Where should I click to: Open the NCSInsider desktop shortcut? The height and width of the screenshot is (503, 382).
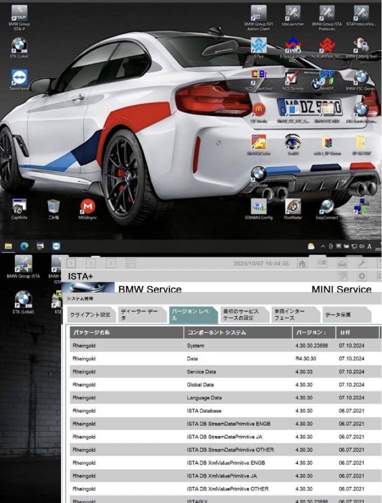click(259, 177)
